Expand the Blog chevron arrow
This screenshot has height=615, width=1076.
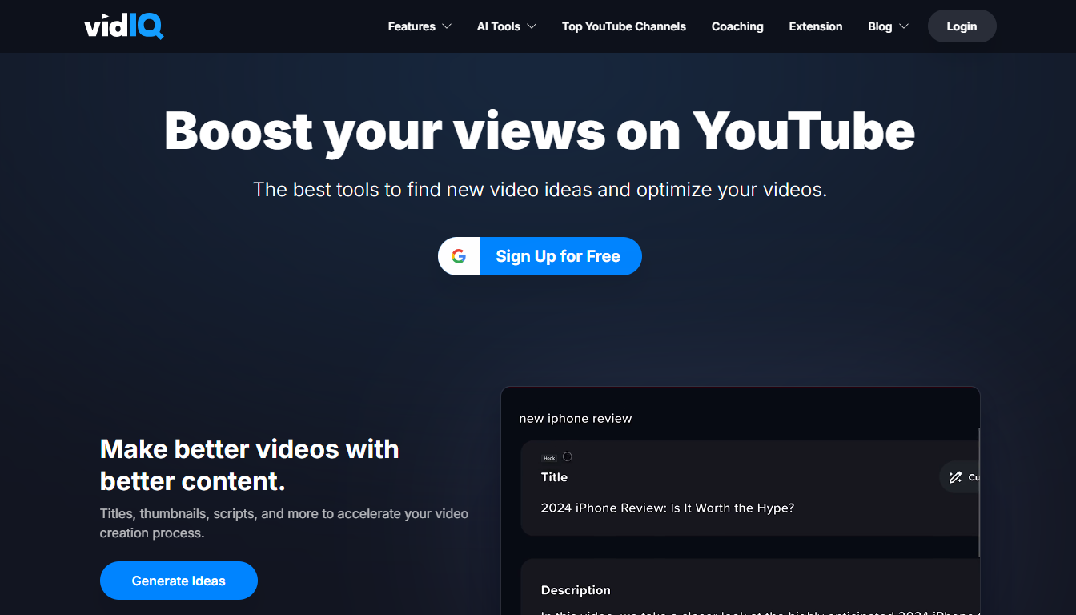pos(904,26)
